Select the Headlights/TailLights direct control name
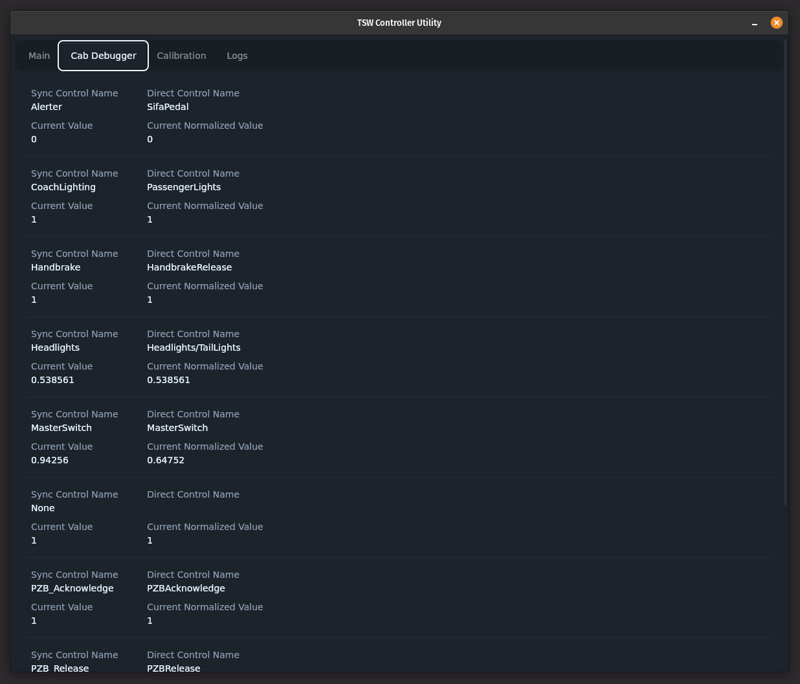Screen dimensions: 800x684 (194, 348)
